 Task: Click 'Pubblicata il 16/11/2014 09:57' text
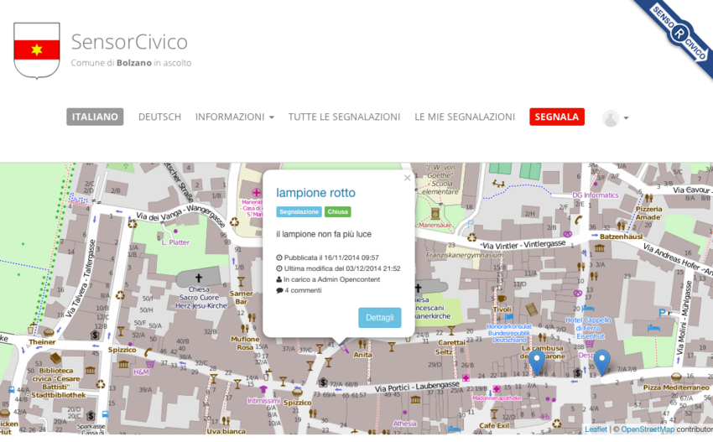[x=331, y=257]
